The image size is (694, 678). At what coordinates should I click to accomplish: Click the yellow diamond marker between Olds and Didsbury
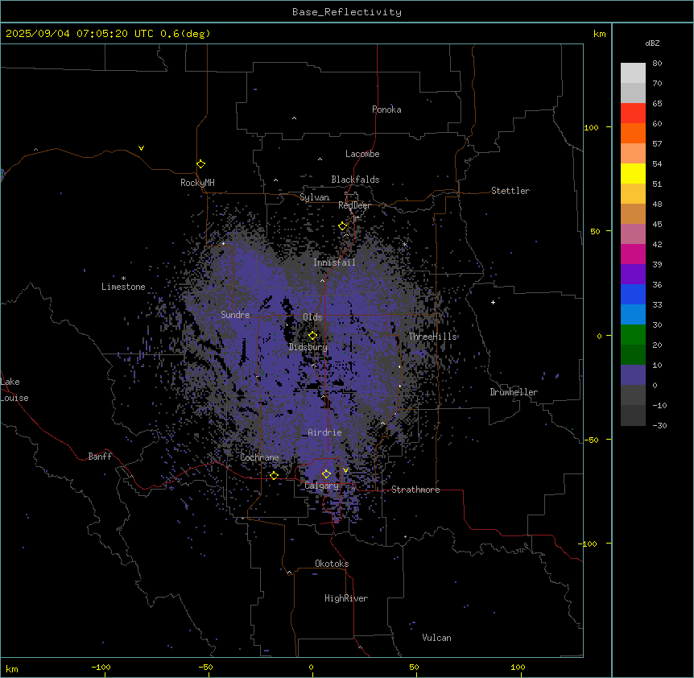click(312, 335)
